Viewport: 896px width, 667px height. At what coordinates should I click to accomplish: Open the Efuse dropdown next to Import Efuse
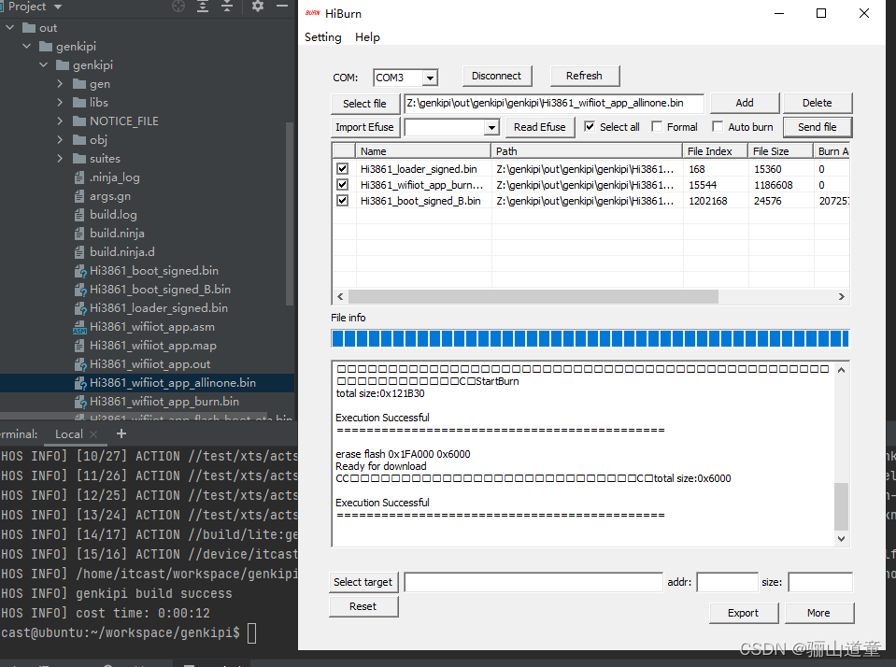point(491,127)
